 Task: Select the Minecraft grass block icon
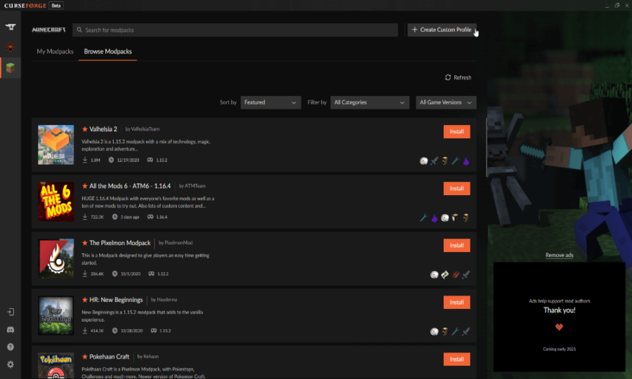tap(11, 67)
